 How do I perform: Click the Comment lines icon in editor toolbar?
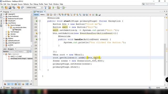(97, 15)
